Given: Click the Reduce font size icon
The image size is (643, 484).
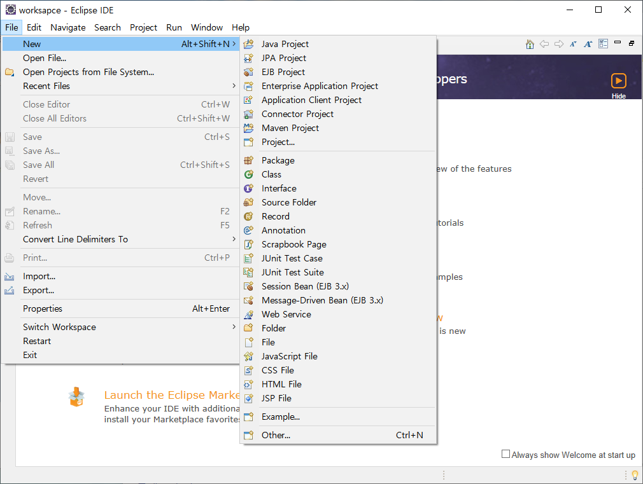Looking at the screenshot, I should (573, 44).
